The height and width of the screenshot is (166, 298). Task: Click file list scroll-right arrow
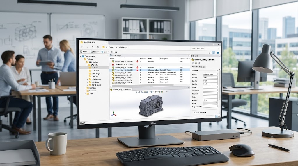(189, 85)
